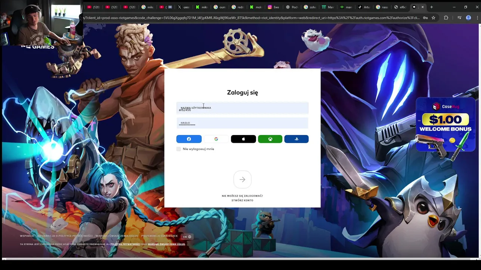Click the password key icon in address bar
481x270 pixels.
425,18
